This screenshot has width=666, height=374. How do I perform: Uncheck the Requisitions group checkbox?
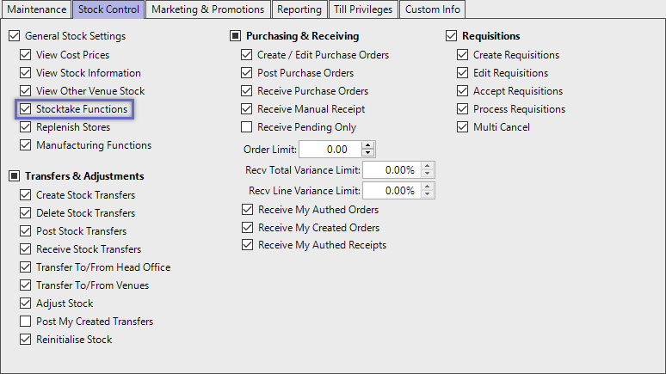[452, 36]
